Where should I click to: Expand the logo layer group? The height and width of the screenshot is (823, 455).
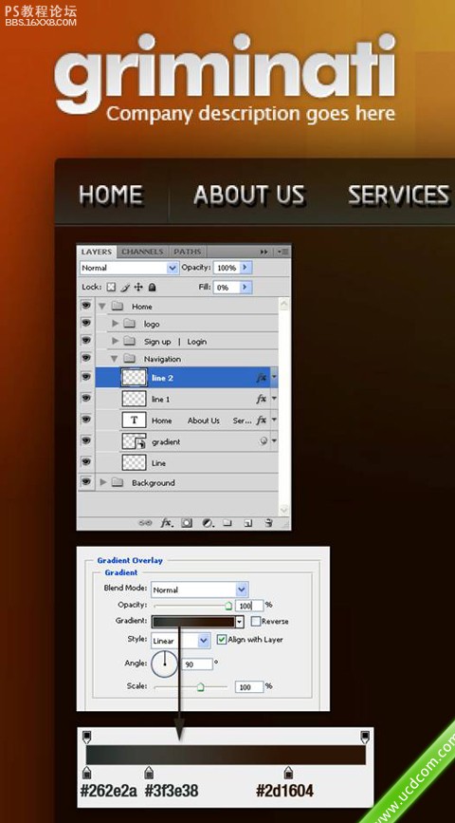[116, 324]
